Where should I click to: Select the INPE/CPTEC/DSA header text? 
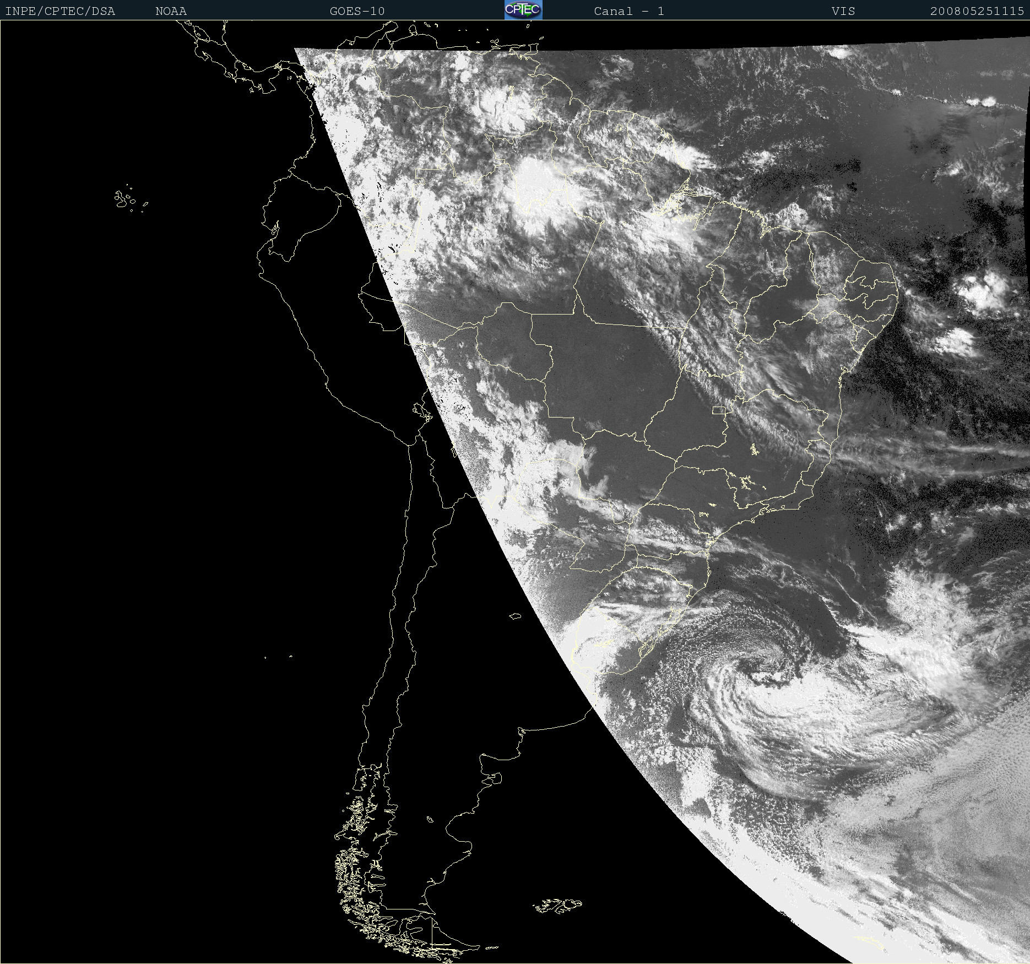60,11
